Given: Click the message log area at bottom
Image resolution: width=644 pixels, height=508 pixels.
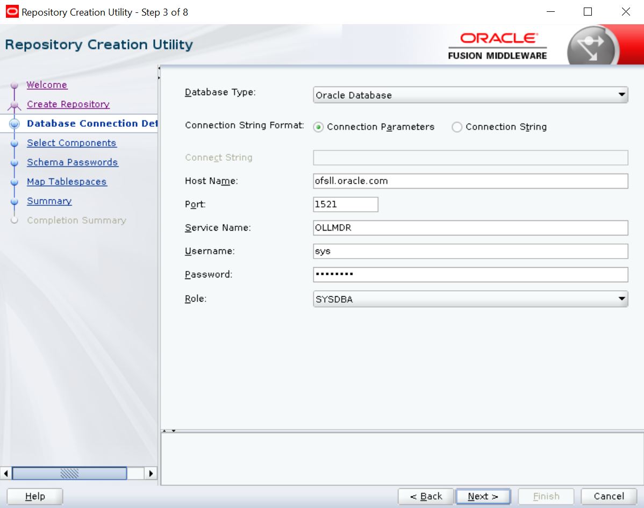Looking at the screenshot, I should click(402, 459).
